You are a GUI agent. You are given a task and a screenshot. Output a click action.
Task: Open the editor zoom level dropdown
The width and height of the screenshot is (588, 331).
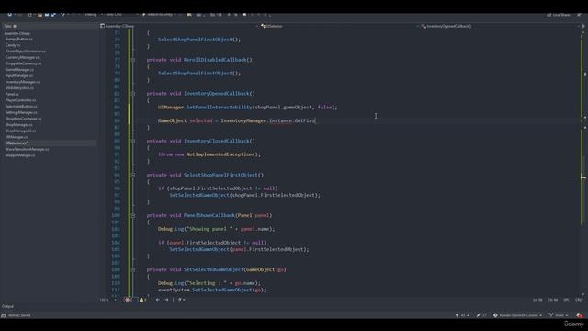coord(108,300)
